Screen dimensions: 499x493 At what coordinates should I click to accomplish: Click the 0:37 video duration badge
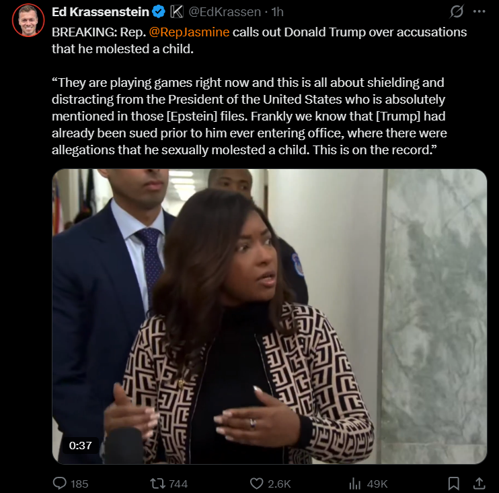coord(81,445)
